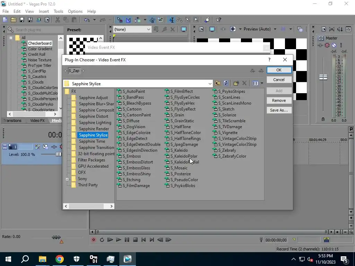Open the Tools menu
355x266 pixels.
(x=58, y=11)
